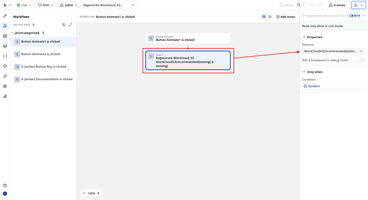Screen dimensions: 368x200
Task: Select G [action] Button Buy is clicked workflow
Action: pos(43,67)
